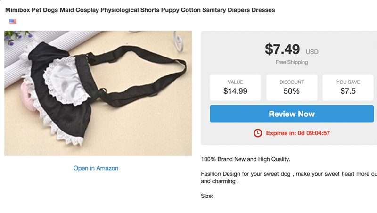The image size is (377, 213).
Task: Click the $7.49 price text
Action: pyautogui.click(x=282, y=49)
